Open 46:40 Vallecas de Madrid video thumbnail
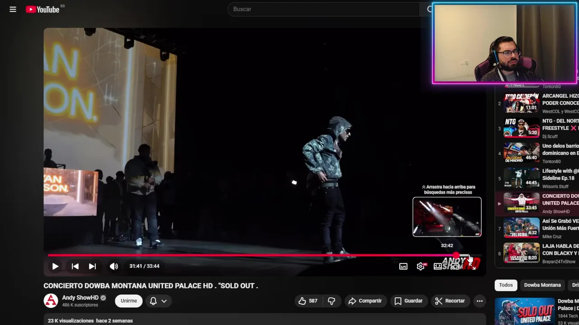This screenshot has height=325, width=579. tap(522, 153)
